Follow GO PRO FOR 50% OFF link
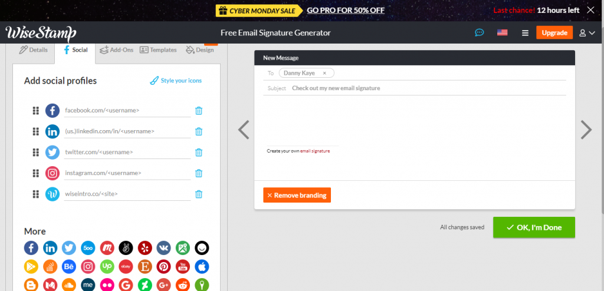 point(346,11)
